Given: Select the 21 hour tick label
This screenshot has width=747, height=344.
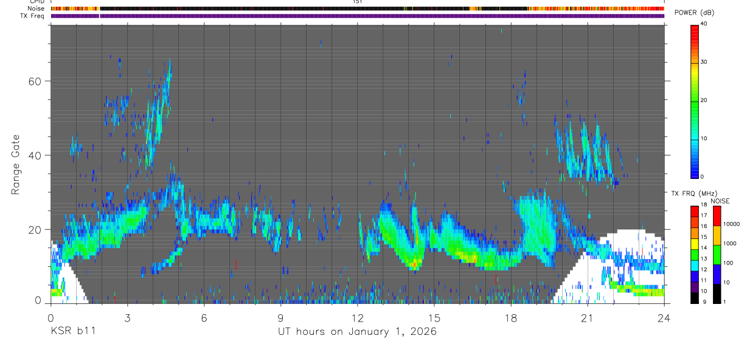Looking at the screenshot, I should pos(588,317).
